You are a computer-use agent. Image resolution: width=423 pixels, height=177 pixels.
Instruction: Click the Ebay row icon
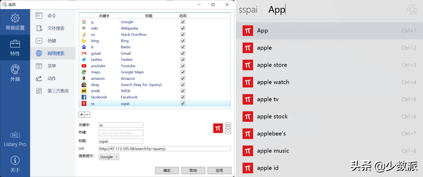pos(84,85)
